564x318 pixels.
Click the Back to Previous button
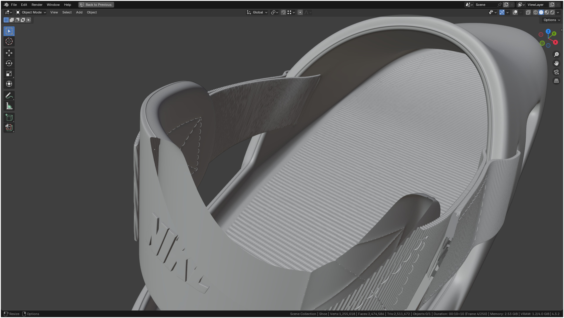coord(96,5)
